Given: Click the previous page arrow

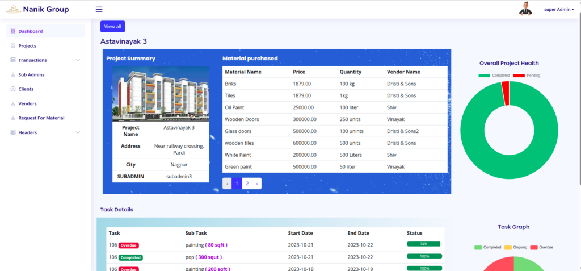Looking at the screenshot, I should (x=227, y=184).
